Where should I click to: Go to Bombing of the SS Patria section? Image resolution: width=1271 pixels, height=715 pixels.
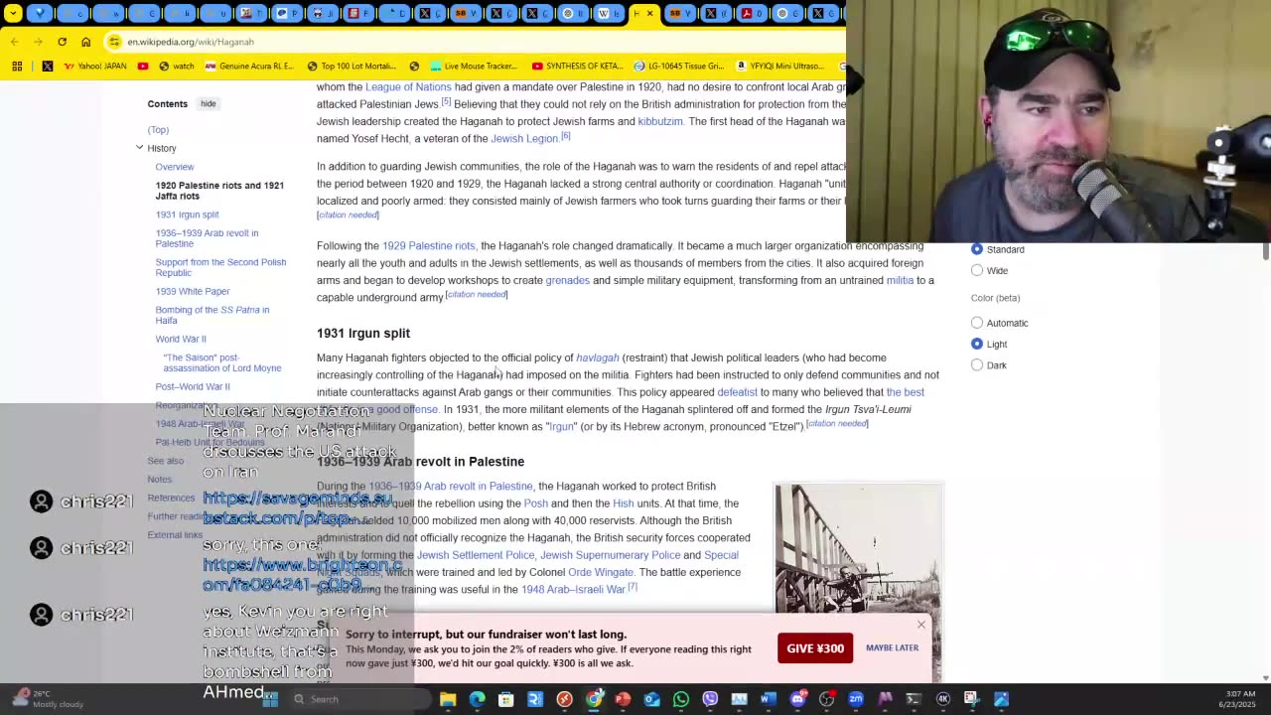click(212, 315)
